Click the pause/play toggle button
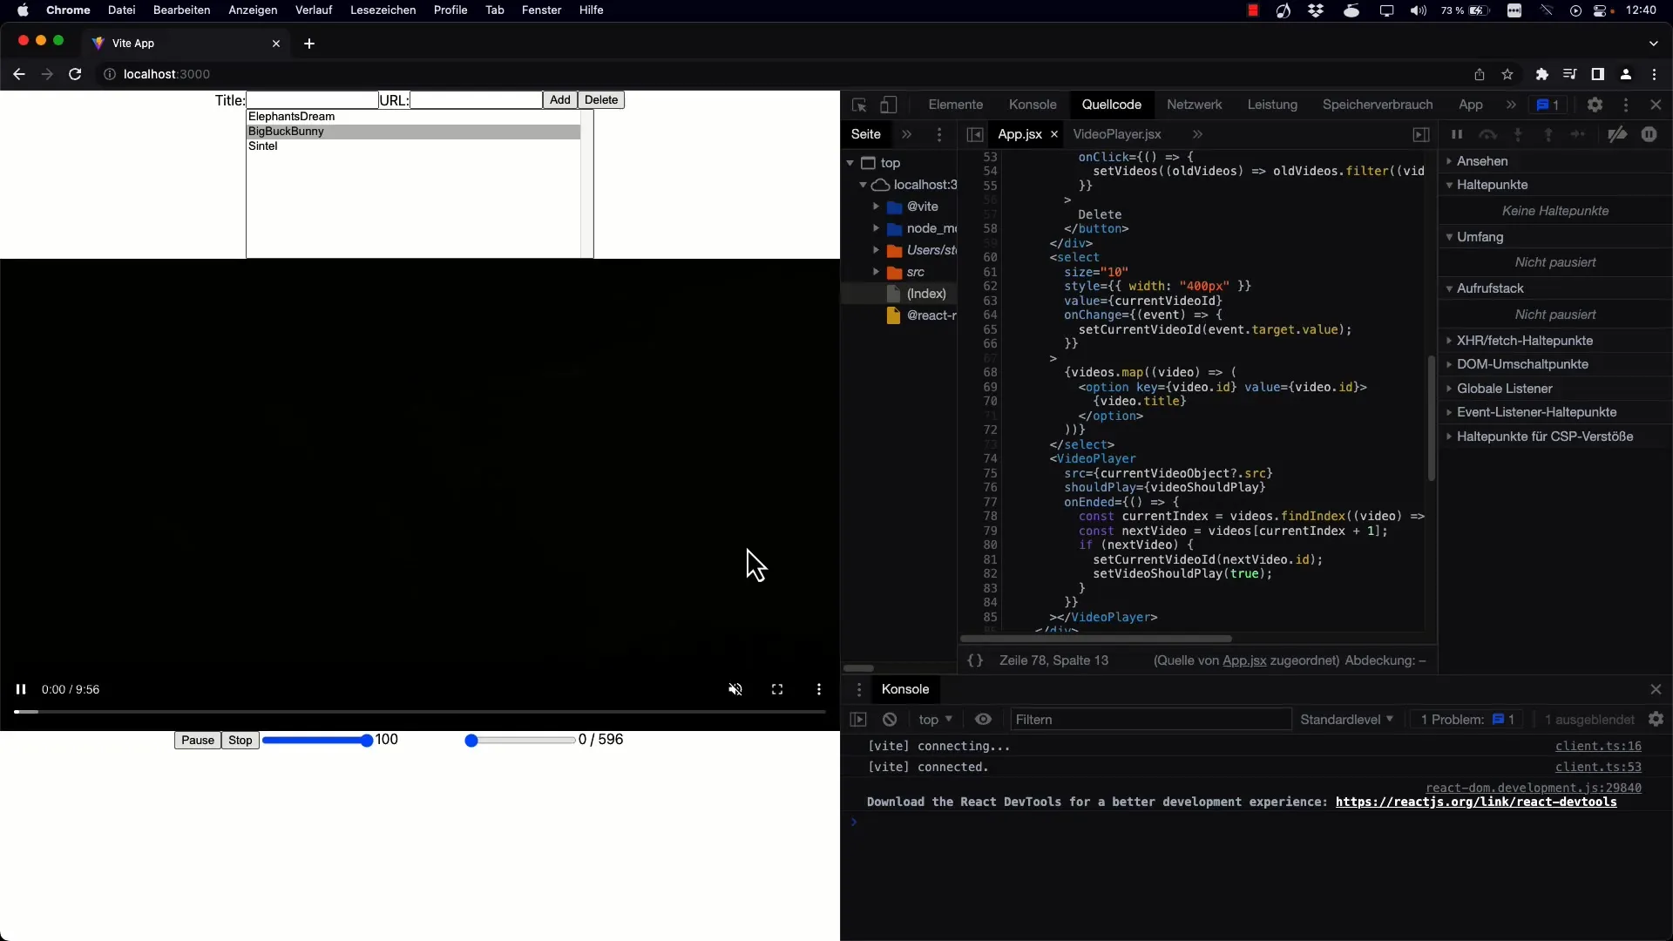This screenshot has width=1673, height=941. pyautogui.click(x=19, y=689)
